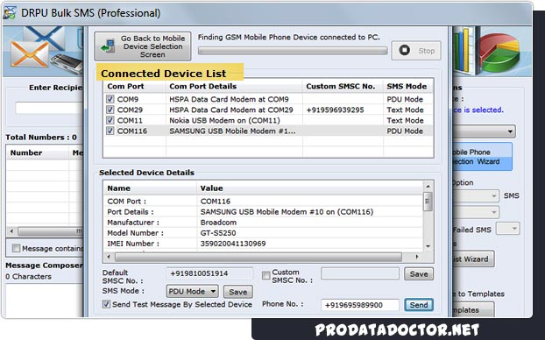Select SAMSUNG USB Mobile Modem #1... row
Viewport: 545px width, 340px height.
(x=268, y=131)
